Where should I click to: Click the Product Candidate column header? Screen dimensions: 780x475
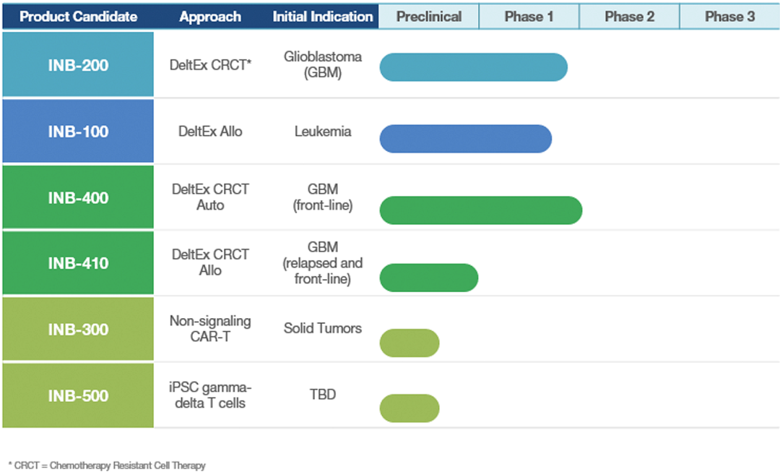point(78,17)
